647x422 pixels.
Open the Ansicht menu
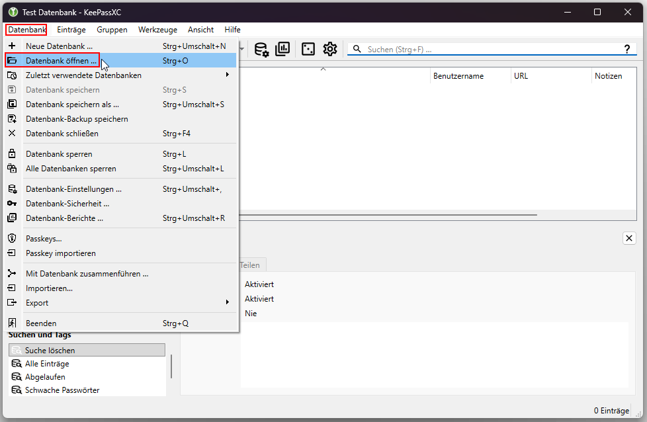pos(200,30)
